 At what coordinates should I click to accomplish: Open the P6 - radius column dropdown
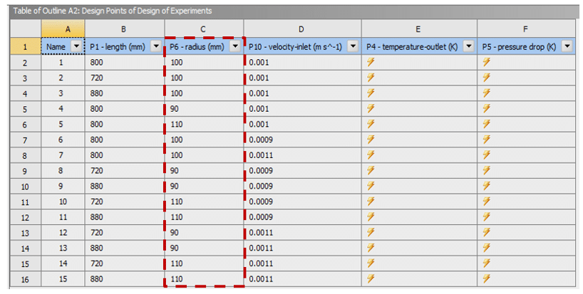tap(235, 46)
